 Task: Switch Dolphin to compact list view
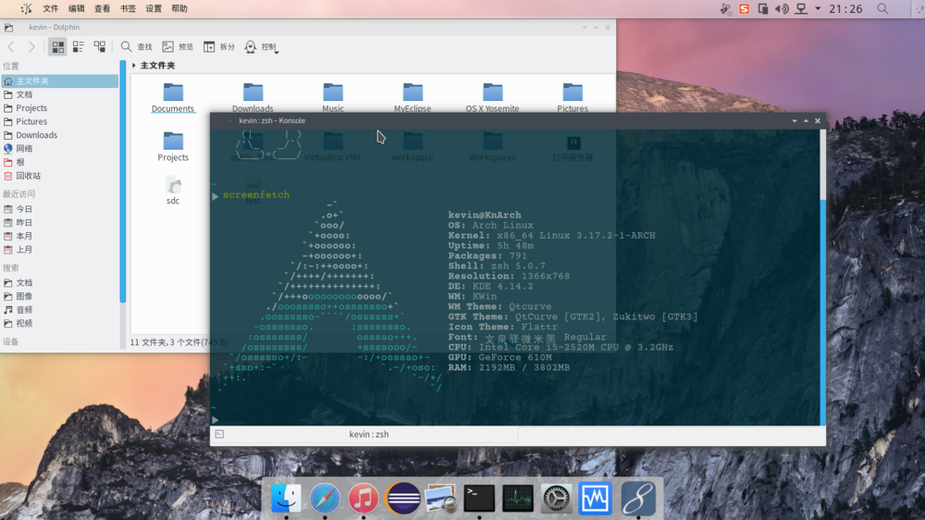click(x=78, y=46)
